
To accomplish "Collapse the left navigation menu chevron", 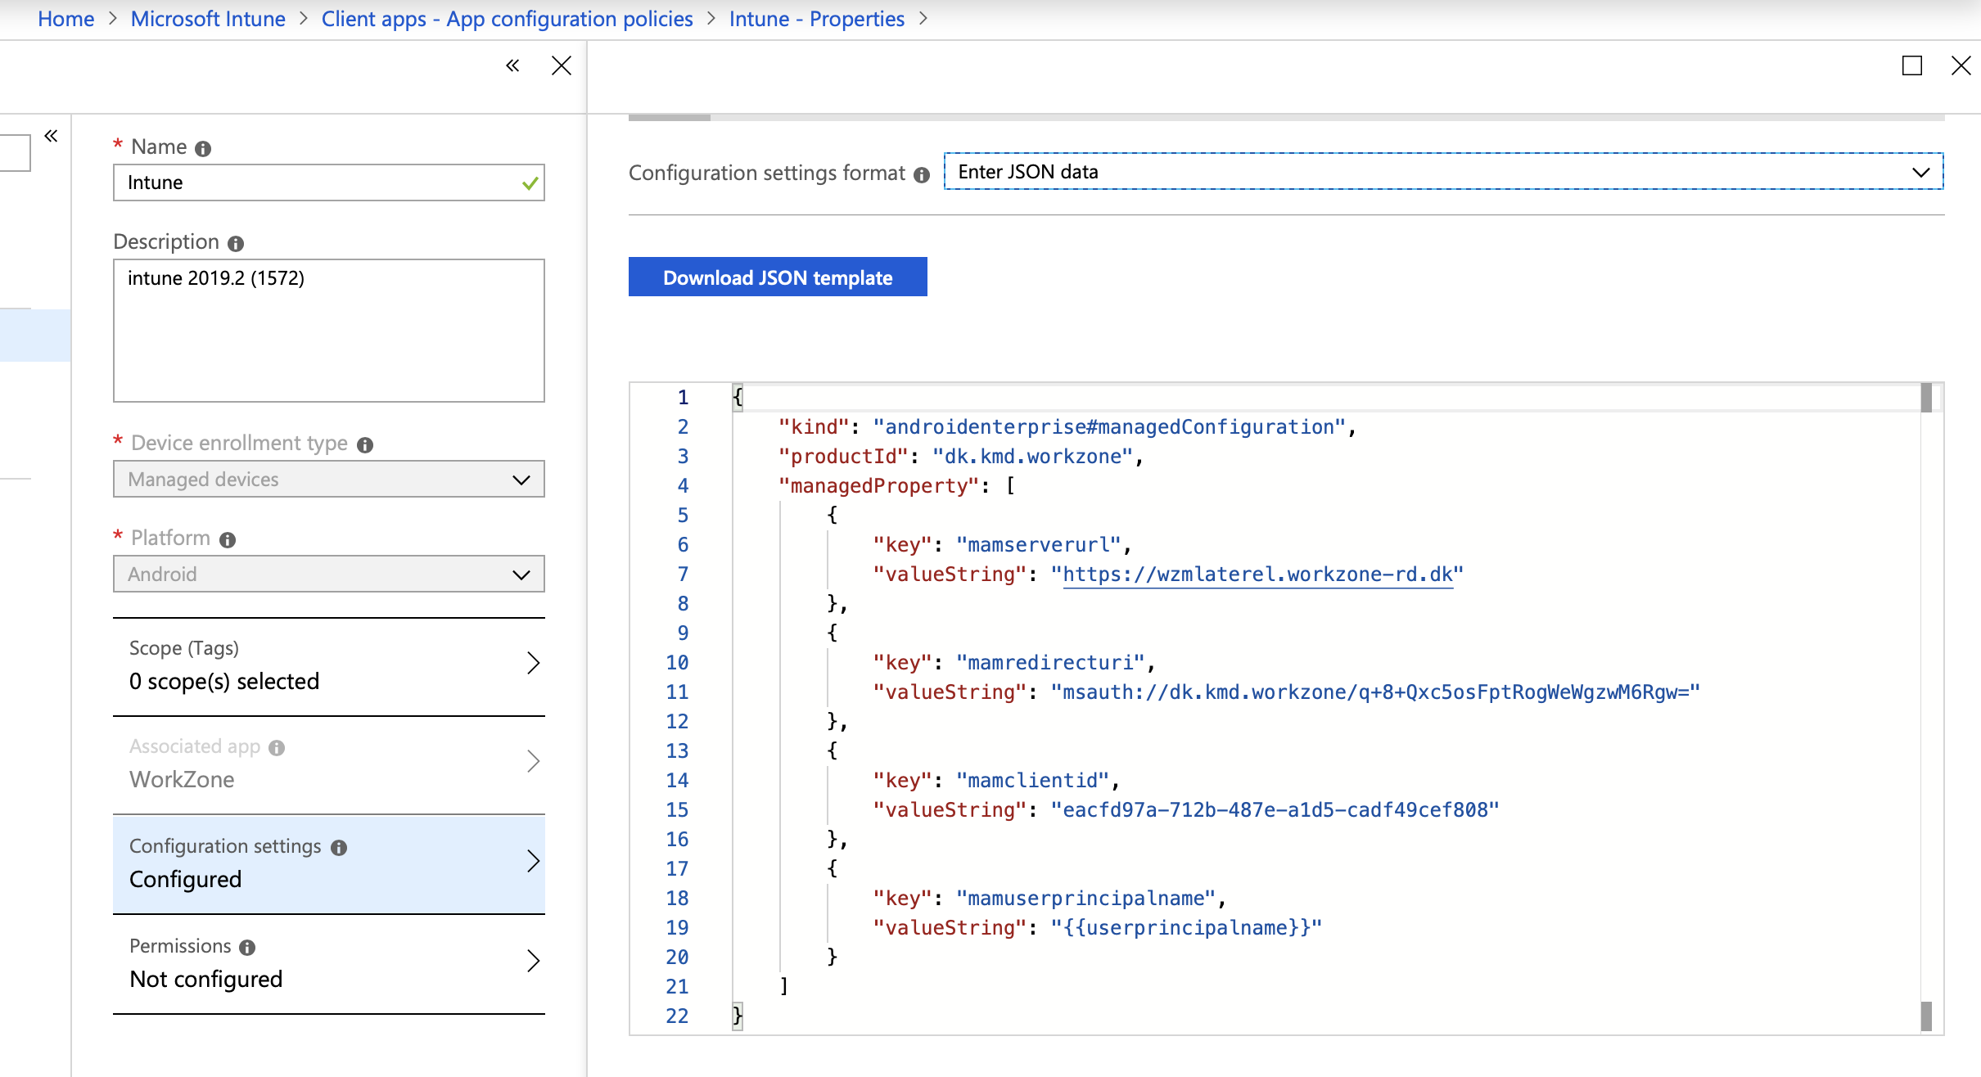I will coord(51,135).
